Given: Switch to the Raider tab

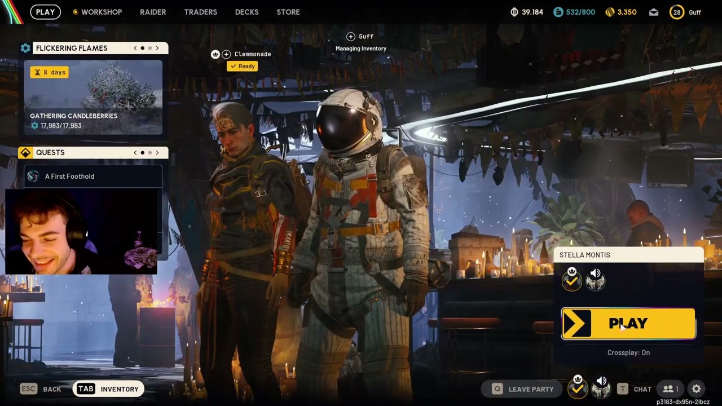Looking at the screenshot, I should (153, 12).
